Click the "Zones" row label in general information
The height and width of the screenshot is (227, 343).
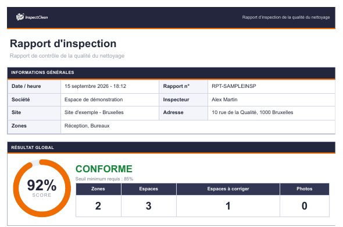(x=34, y=127)
